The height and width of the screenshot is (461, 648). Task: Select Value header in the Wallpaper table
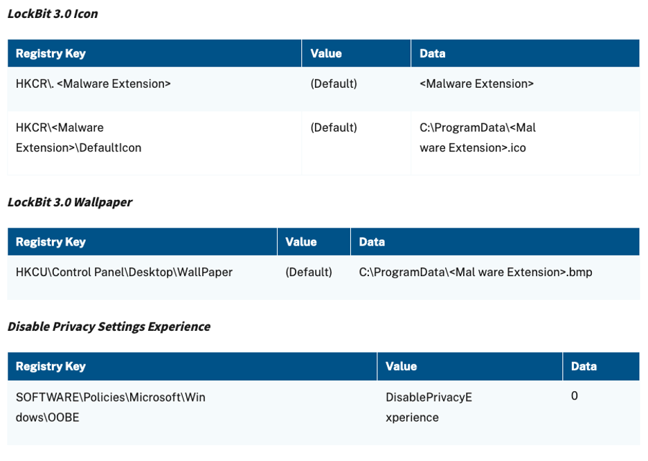(x=301, y=242)
